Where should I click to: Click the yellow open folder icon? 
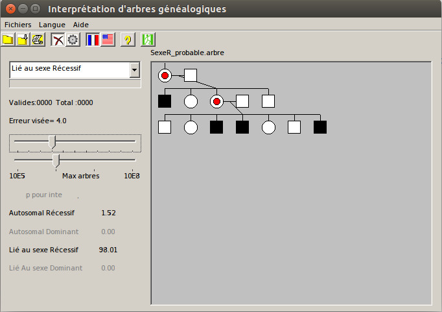pyautogui.click(x=8, y=40)
